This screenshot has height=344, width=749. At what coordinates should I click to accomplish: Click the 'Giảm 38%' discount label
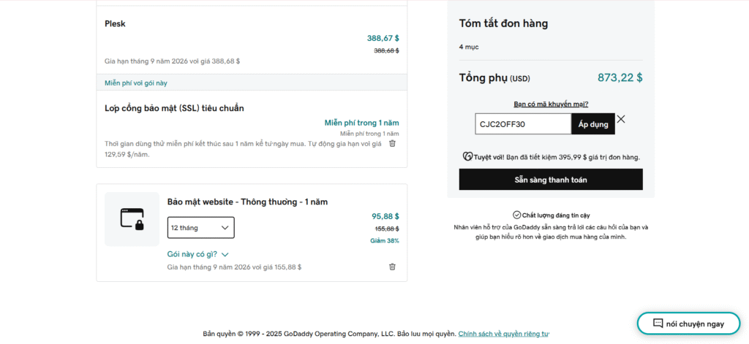(385, 240)
